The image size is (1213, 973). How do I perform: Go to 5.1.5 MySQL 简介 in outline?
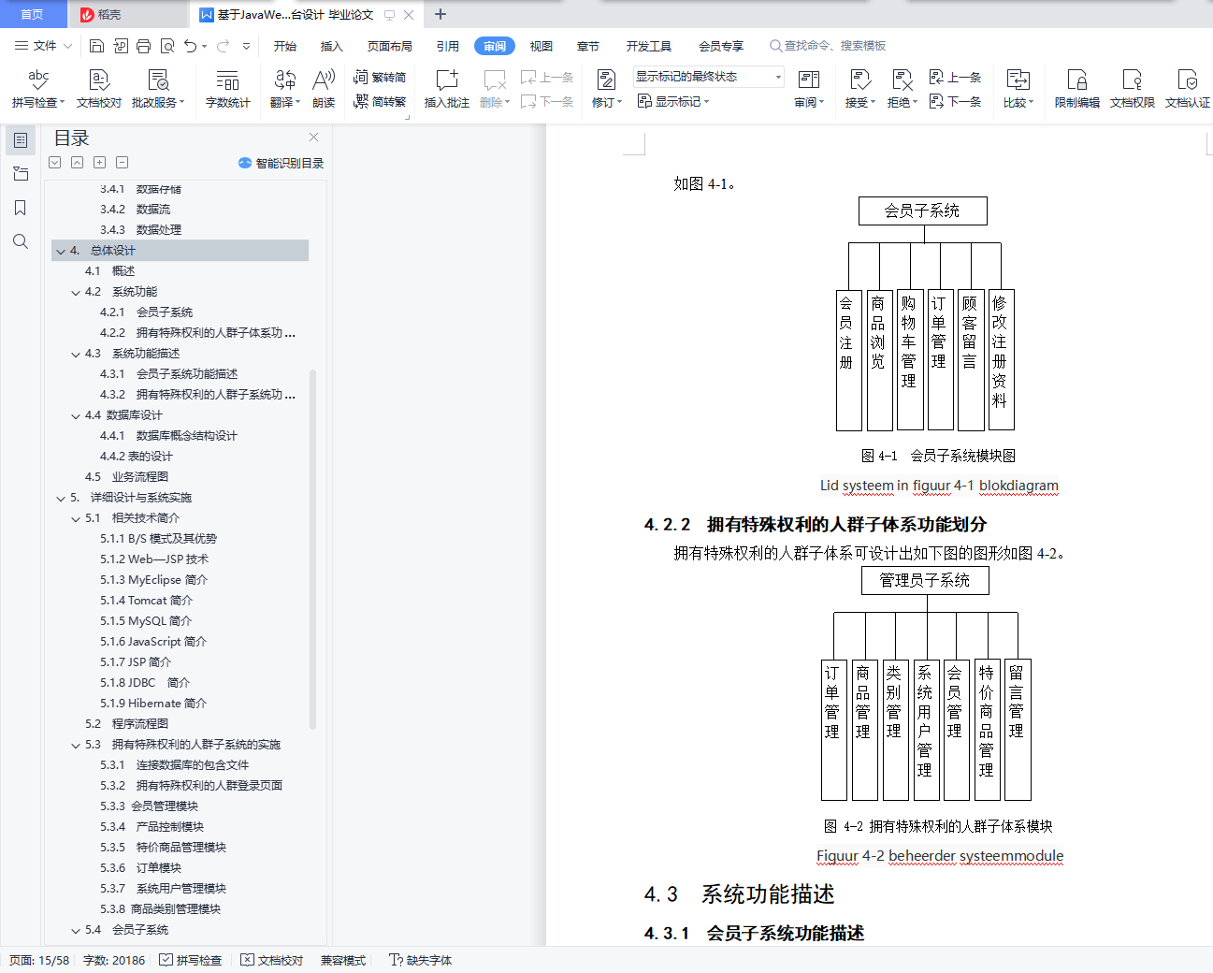point(146,621)
